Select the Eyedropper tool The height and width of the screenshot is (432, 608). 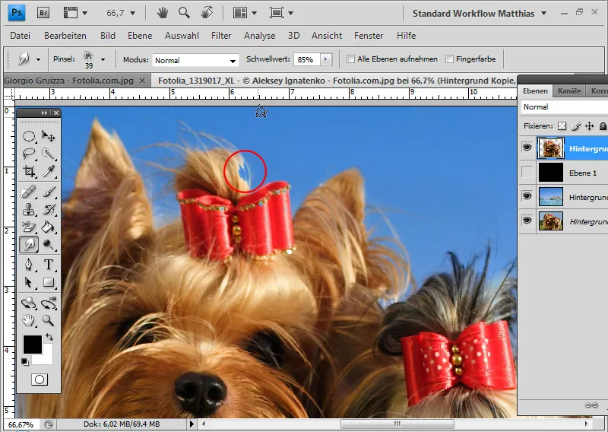point(49,171)
